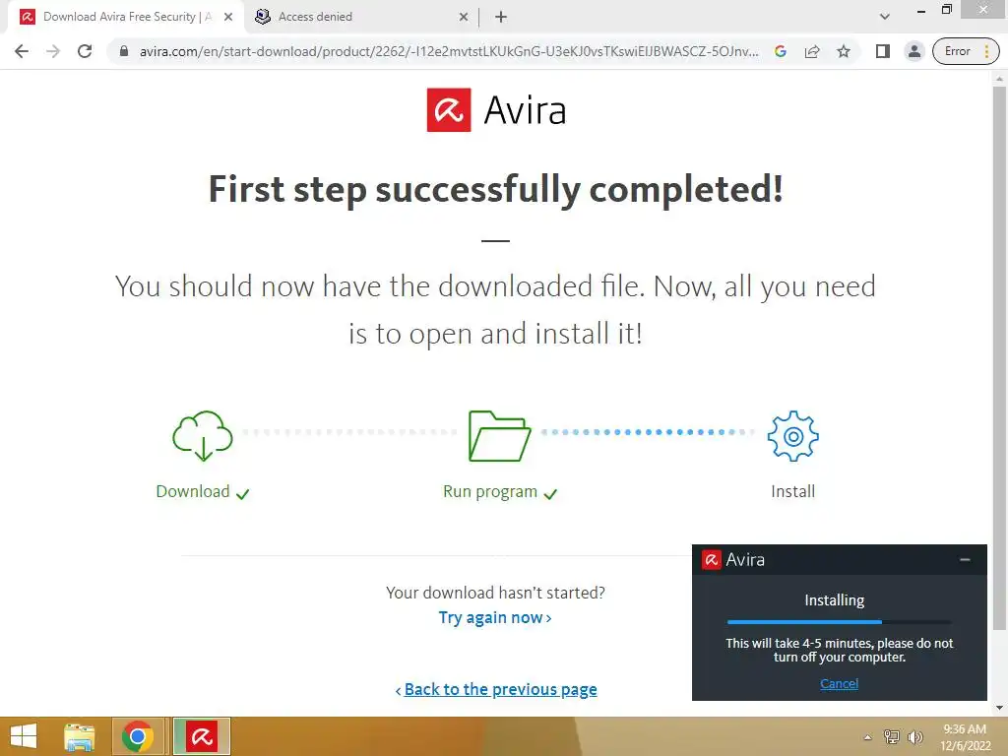Click the Download step label
1008x756 pixels.
tap(193, 492)
